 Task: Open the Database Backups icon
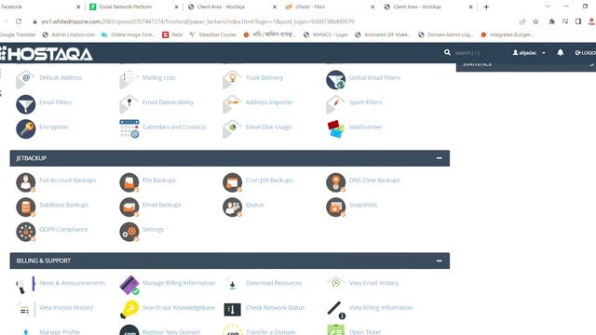(25, 207)
